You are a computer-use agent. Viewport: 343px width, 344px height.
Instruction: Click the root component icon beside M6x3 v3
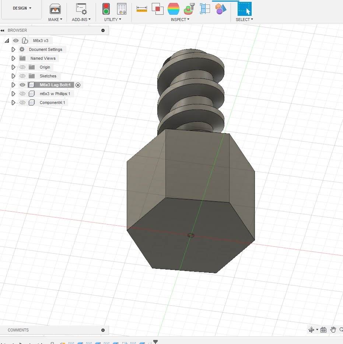[x=25, y=41]
